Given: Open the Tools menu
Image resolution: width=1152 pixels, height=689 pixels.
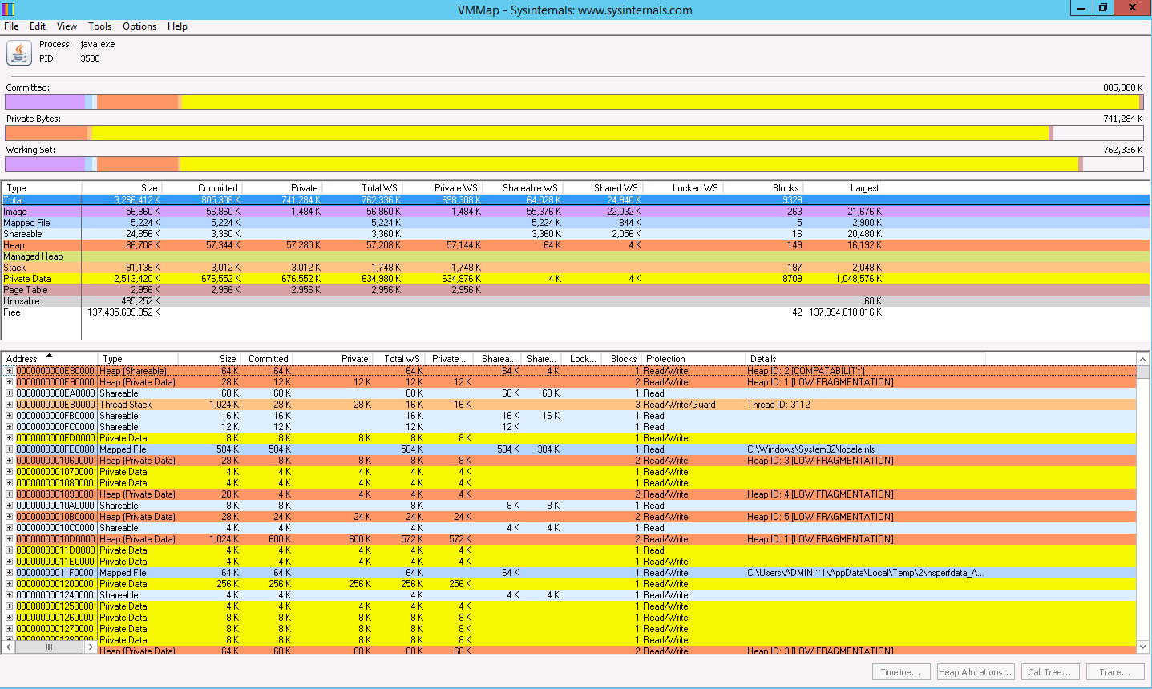Looking at the screenshot, I should tap(99, 26).
